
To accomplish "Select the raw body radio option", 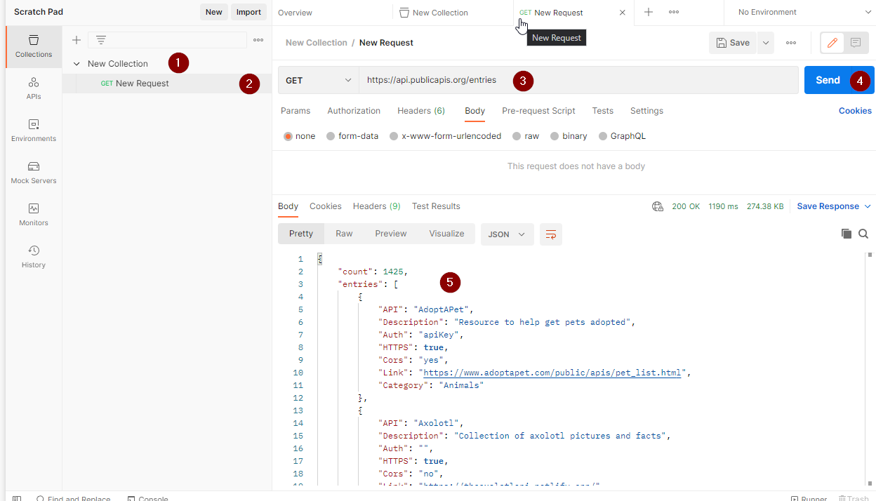I will pos(517,136).
